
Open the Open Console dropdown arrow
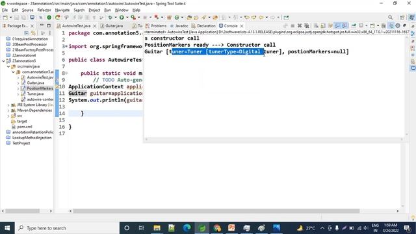click(x=378, y=26)
